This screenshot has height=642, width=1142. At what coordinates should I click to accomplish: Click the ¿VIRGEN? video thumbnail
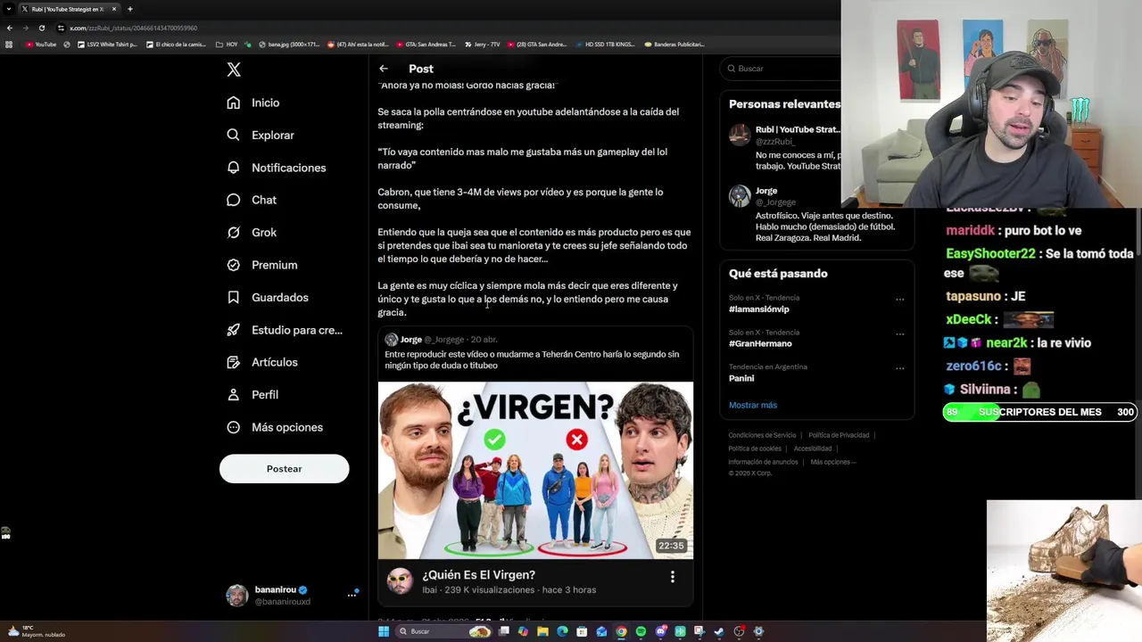tap(535, 470)
